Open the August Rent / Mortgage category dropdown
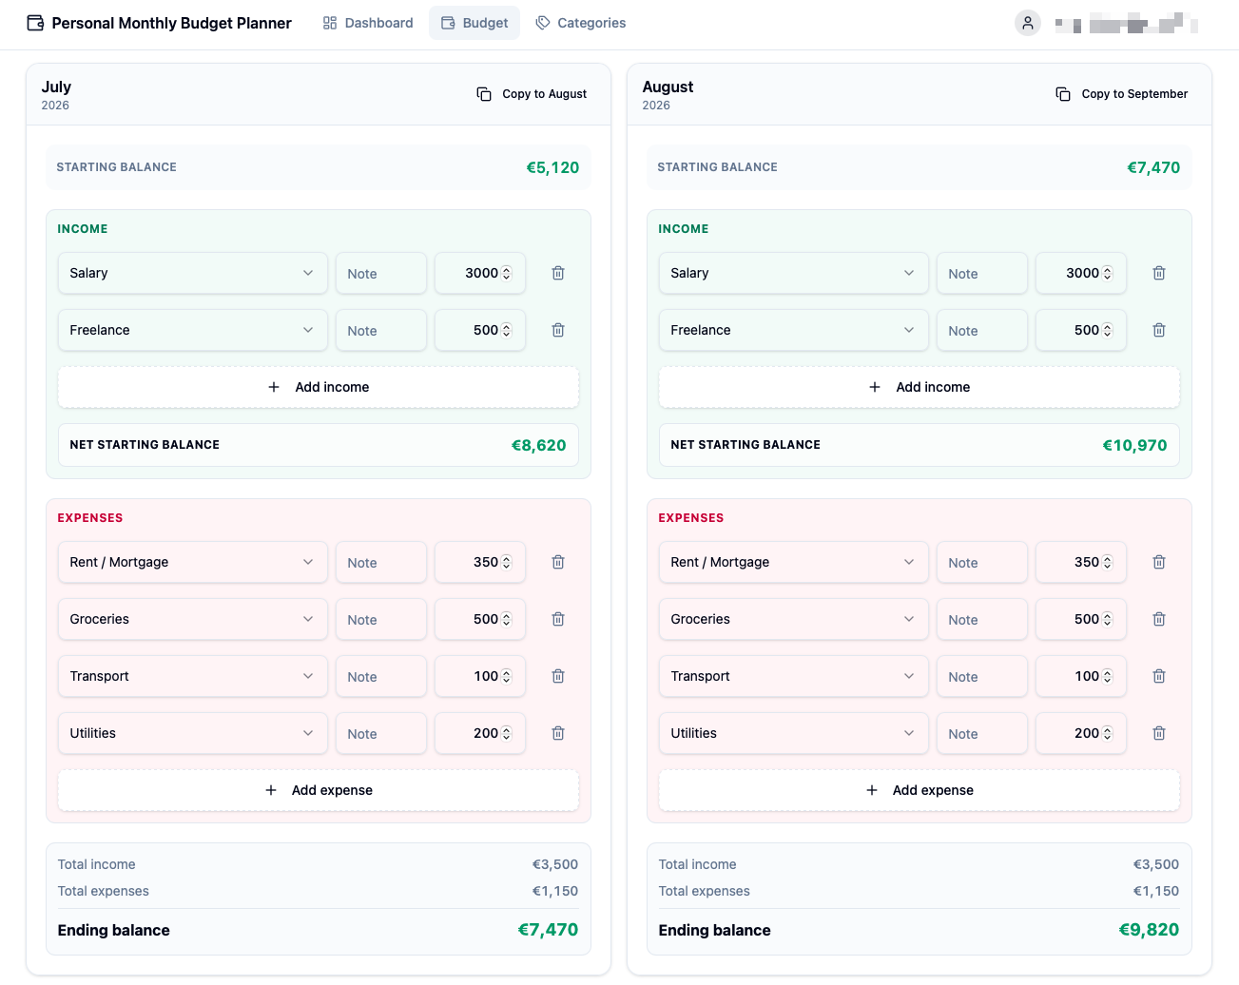Image resolution: width=1239 pixels, height=985 pixels. tap(794, 562)
